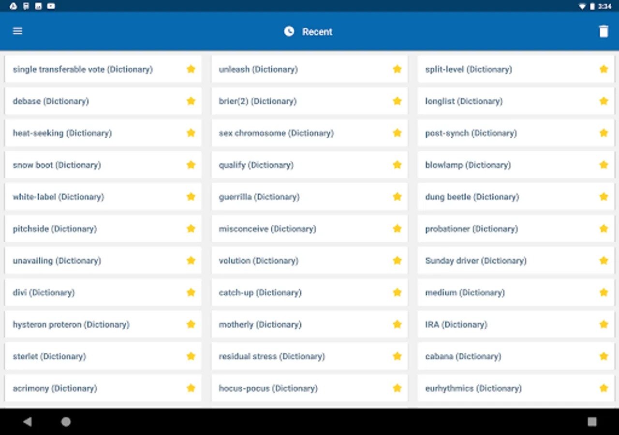Open 'volution (Dictionary)' entry
The width and height of the screenshot is (619, 435).
pos(309,261)
